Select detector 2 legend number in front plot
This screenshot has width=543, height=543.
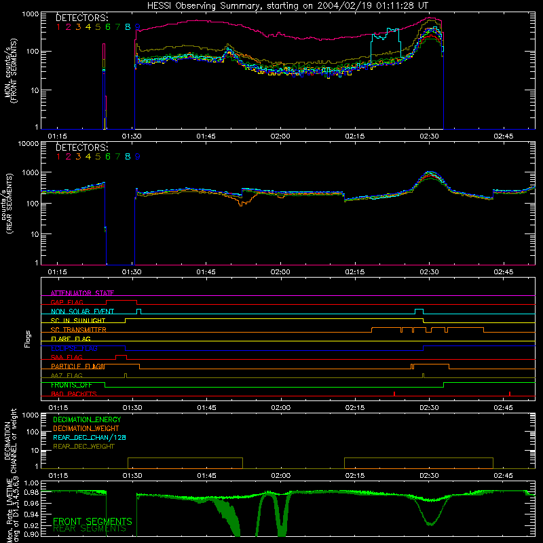pos(69,27)
